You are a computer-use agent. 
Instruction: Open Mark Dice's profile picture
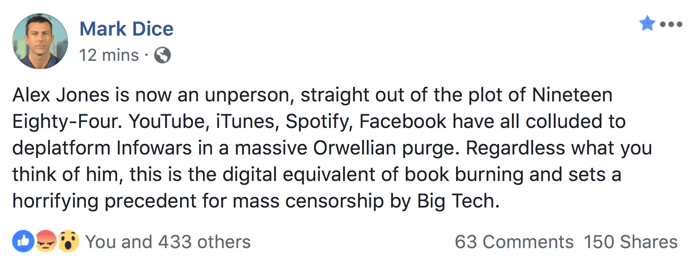coord(40,41)
